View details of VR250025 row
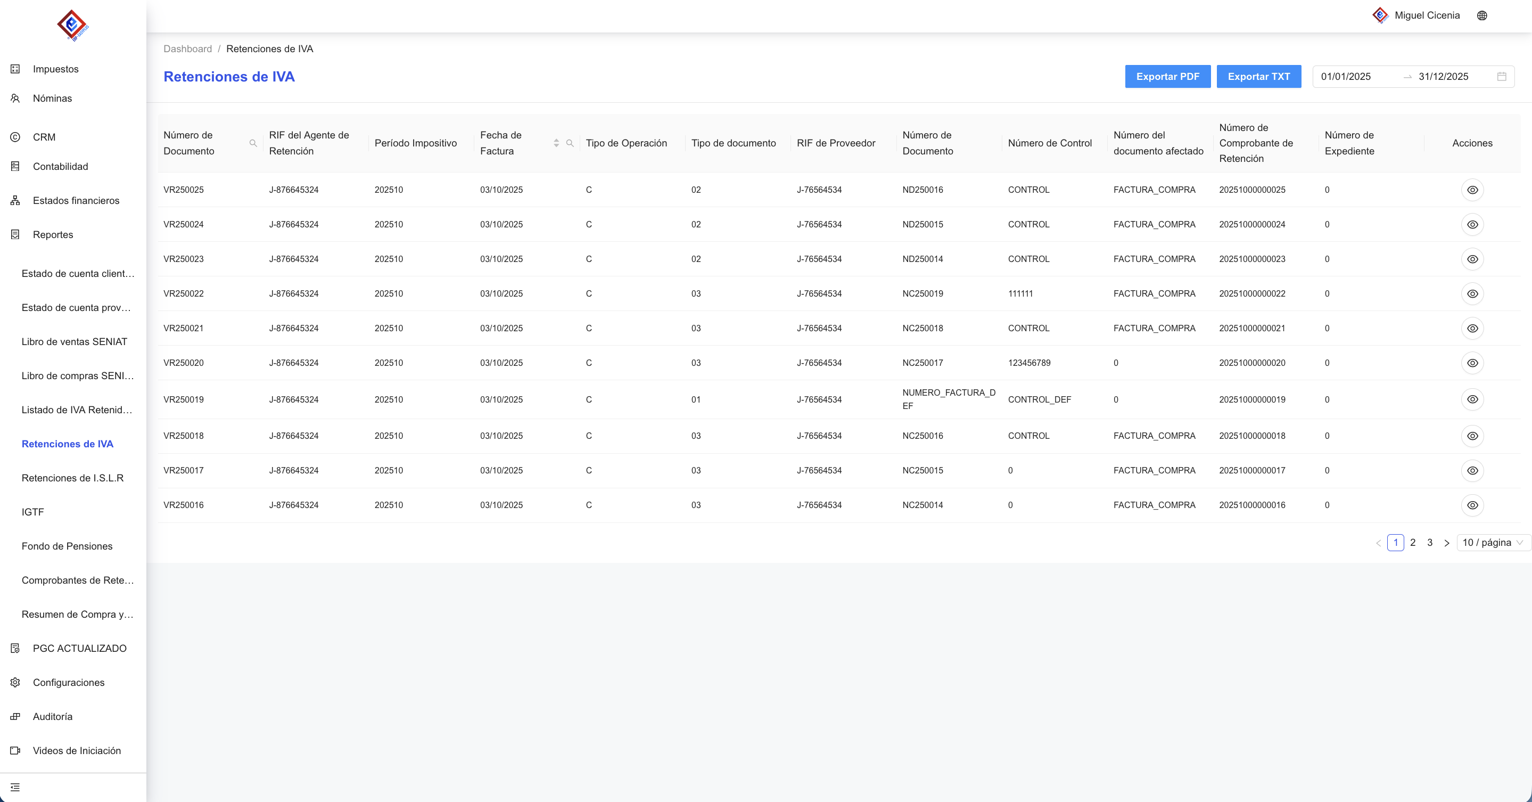This screenshot has width=1532, height=802. point(1472,190)
